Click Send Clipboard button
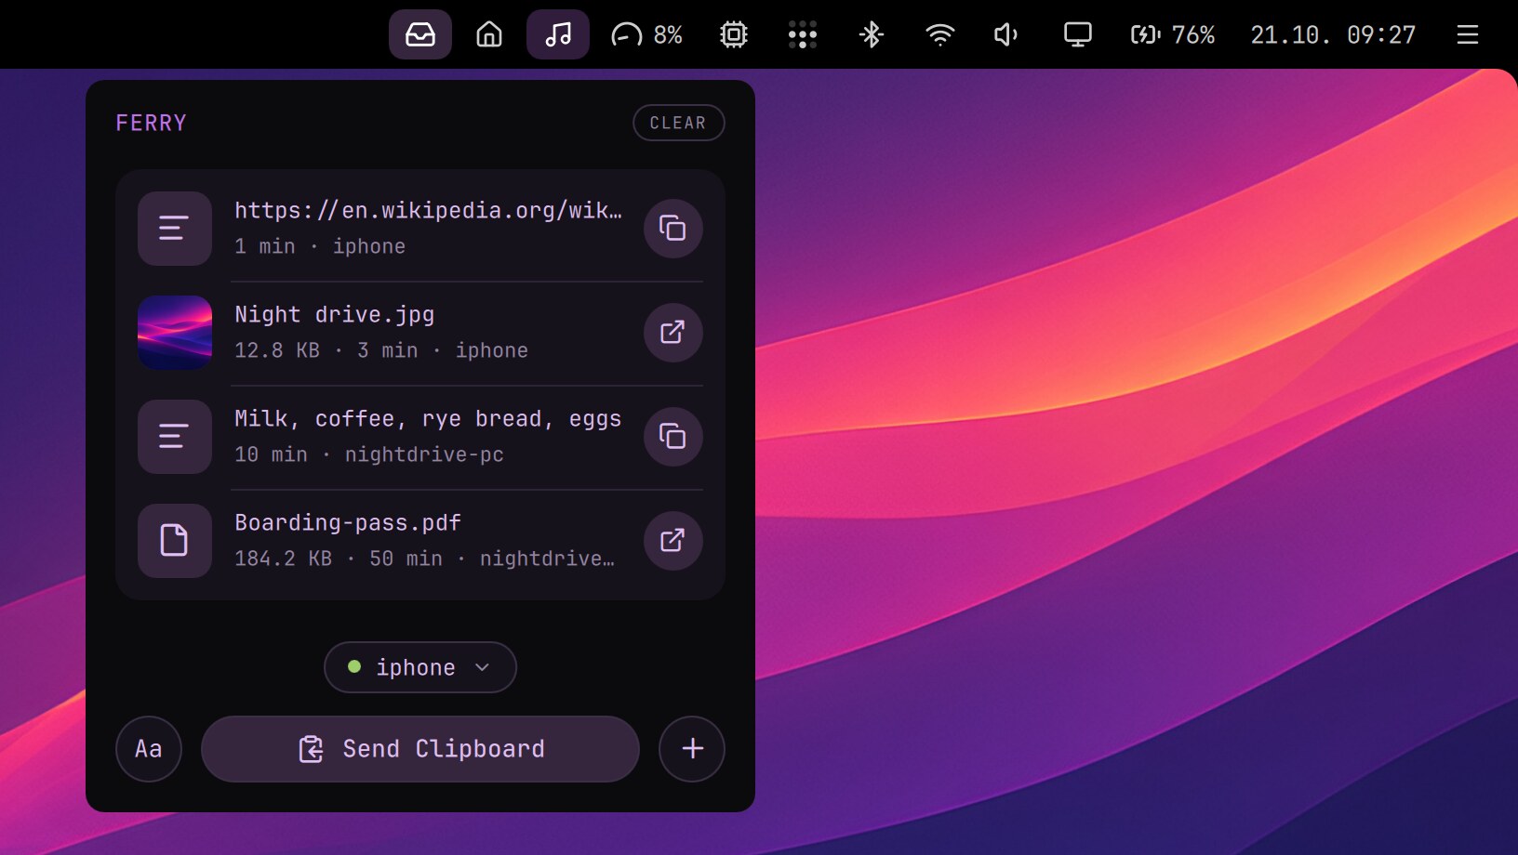 click(x=420, y=749)
